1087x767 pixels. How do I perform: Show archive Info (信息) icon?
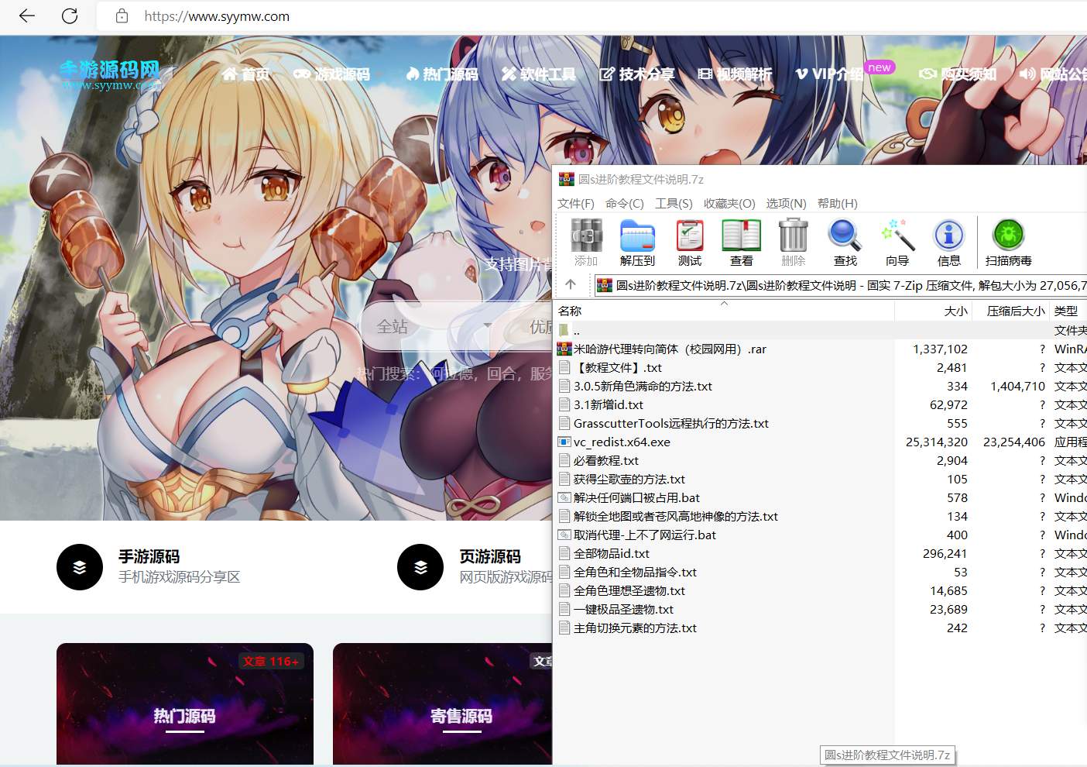[x=948, y=242]
